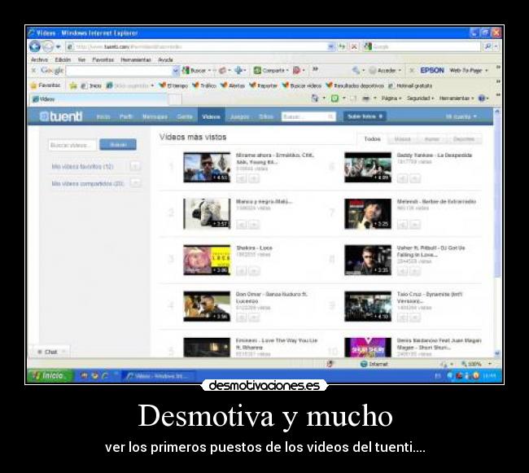Screen dimensions: 529x473
Task: Open the Favoritos menu
Action: coord(103,59)
